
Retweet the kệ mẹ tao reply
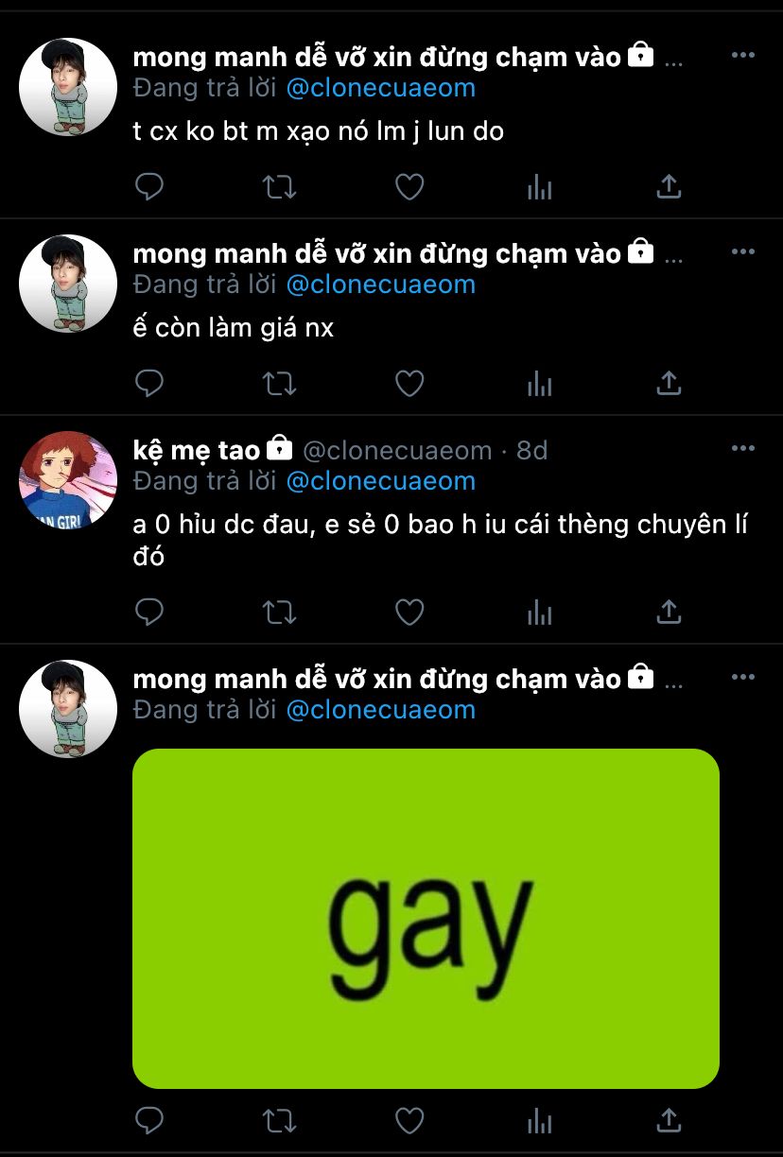279,612
